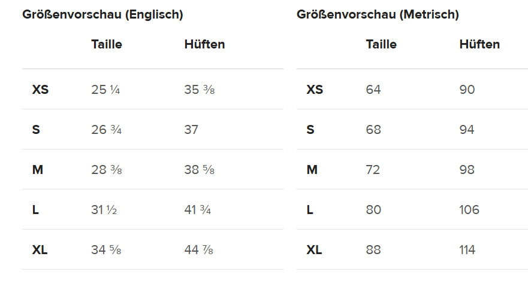Click the metric XS waist value 64

[373, 90]
